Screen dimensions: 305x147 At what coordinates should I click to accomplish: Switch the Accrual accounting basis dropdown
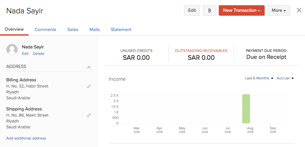pos(285,78)
